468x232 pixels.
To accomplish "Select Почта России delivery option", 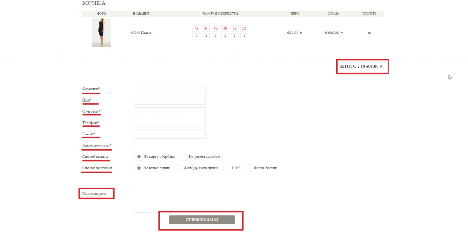I will 249,168.
